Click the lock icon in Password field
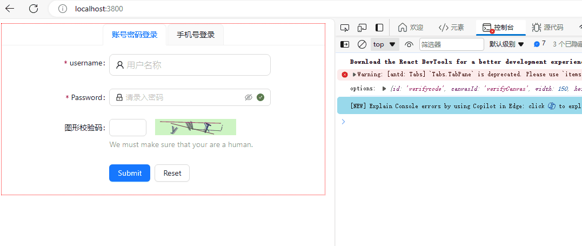Screen dimensions: 582x246 click(119, 97)
